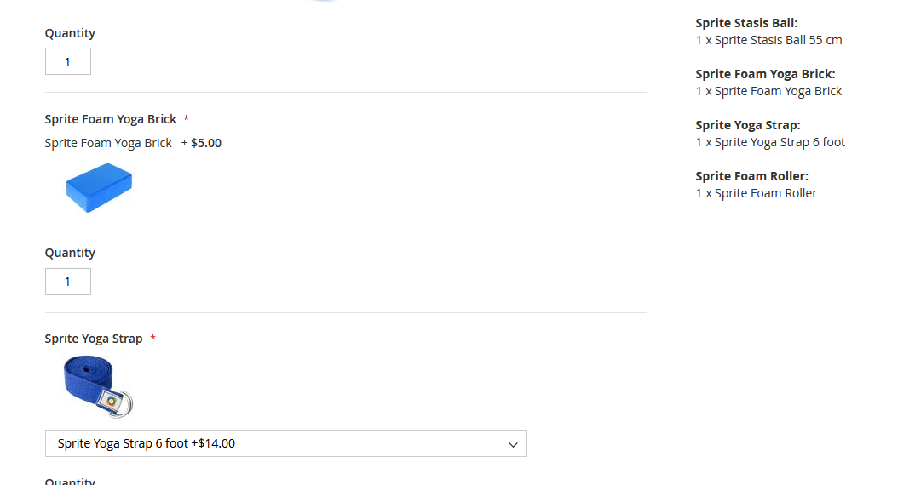Image resolution: width=915 pixels, height=485 pixels.
Task: Click the red asterisk beside Sprite Foam Yoga Brick
Action: pos(187,120)
